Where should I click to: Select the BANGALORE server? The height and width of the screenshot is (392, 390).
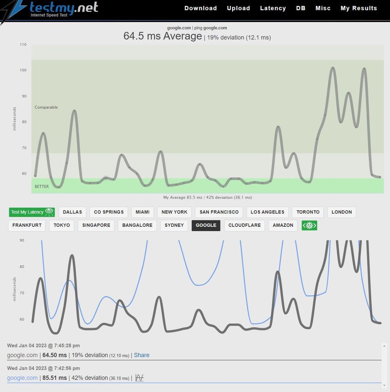137,225
